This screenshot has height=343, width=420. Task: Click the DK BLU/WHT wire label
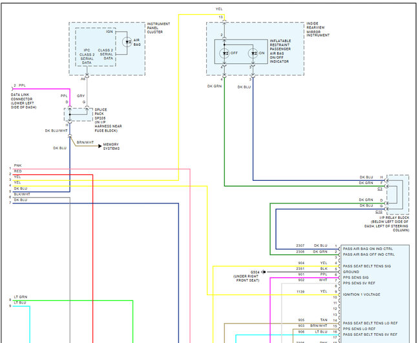tap(56, 130)
